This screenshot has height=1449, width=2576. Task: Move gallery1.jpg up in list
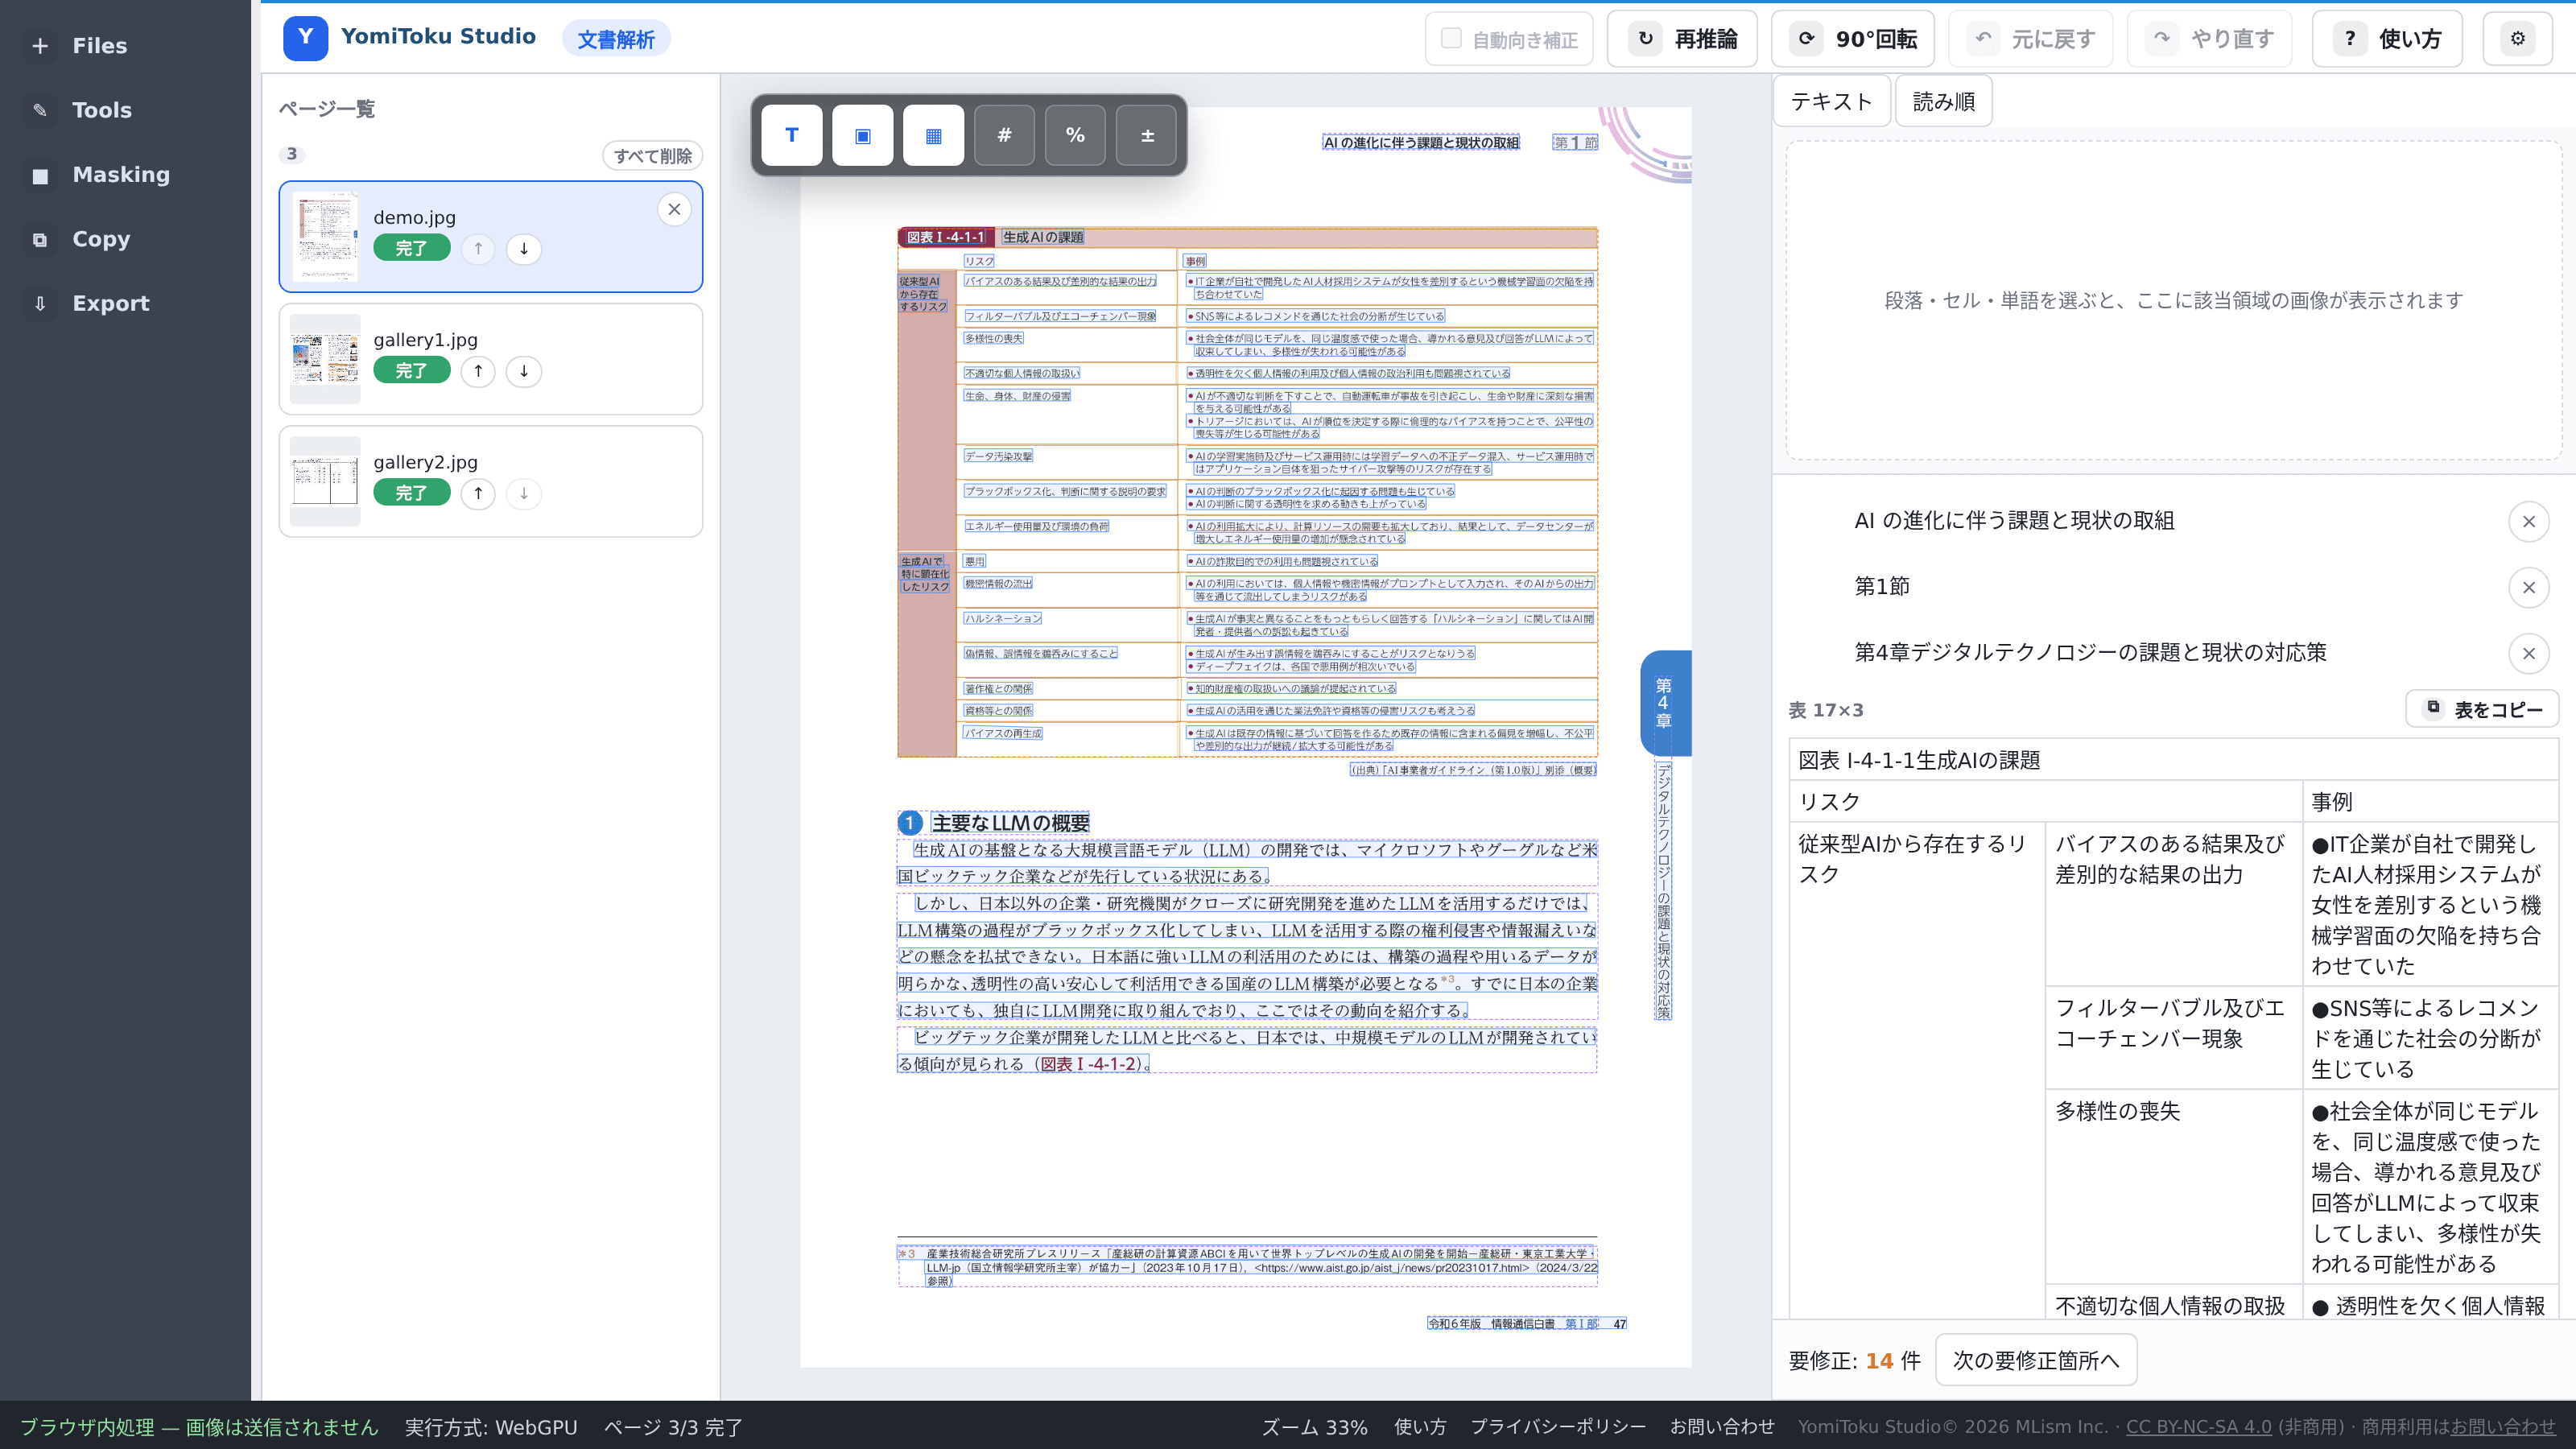(478, 371)
